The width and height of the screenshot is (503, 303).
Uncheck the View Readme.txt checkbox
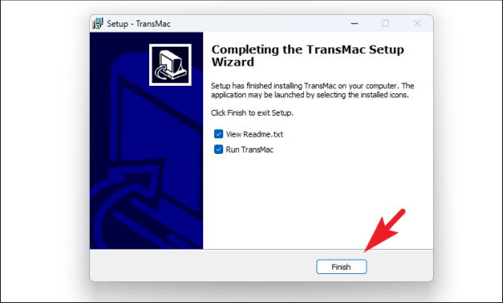[x=218, y=134]
